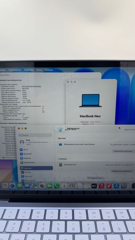This screenshot has width=135, height=240.
Task: Click the Вигляд appearance icon in sidebar
Action: 22,172
